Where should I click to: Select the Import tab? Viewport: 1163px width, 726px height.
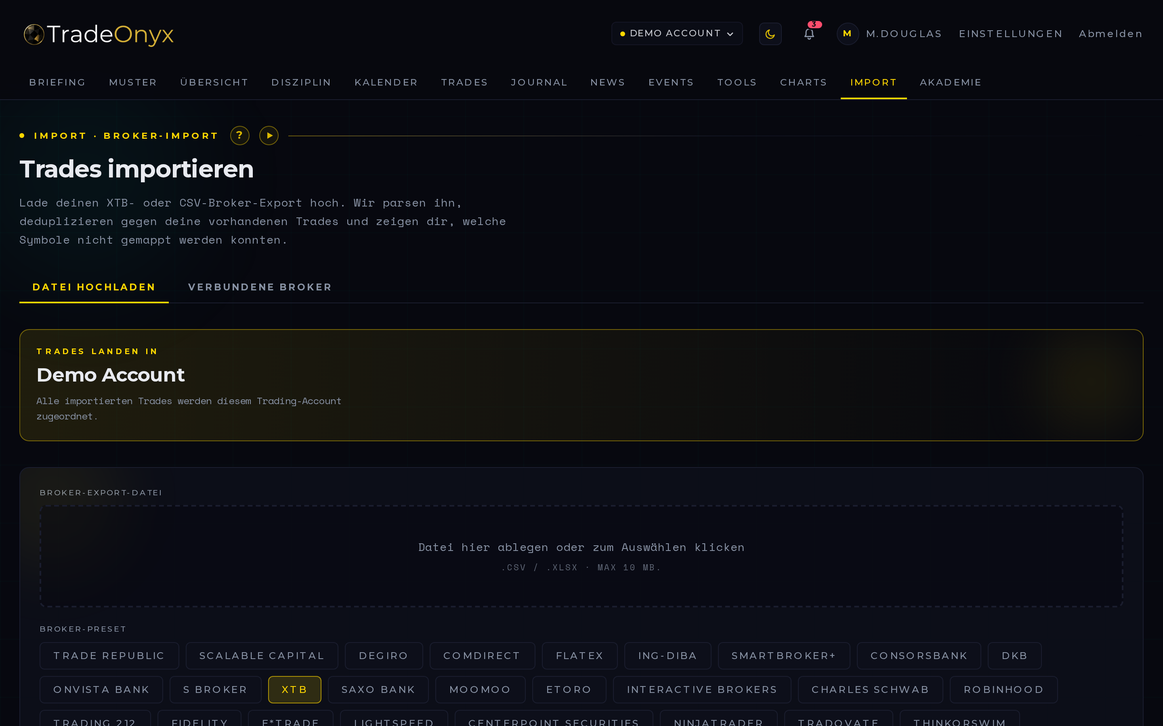pyautogui.click(x=874, y=82)
